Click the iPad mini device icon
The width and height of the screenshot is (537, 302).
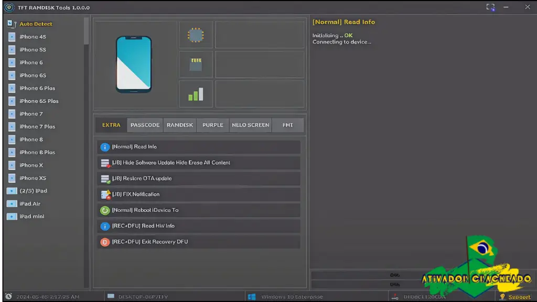coord(12,217)
